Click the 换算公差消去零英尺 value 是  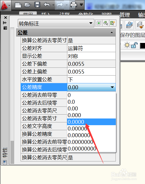91,157
